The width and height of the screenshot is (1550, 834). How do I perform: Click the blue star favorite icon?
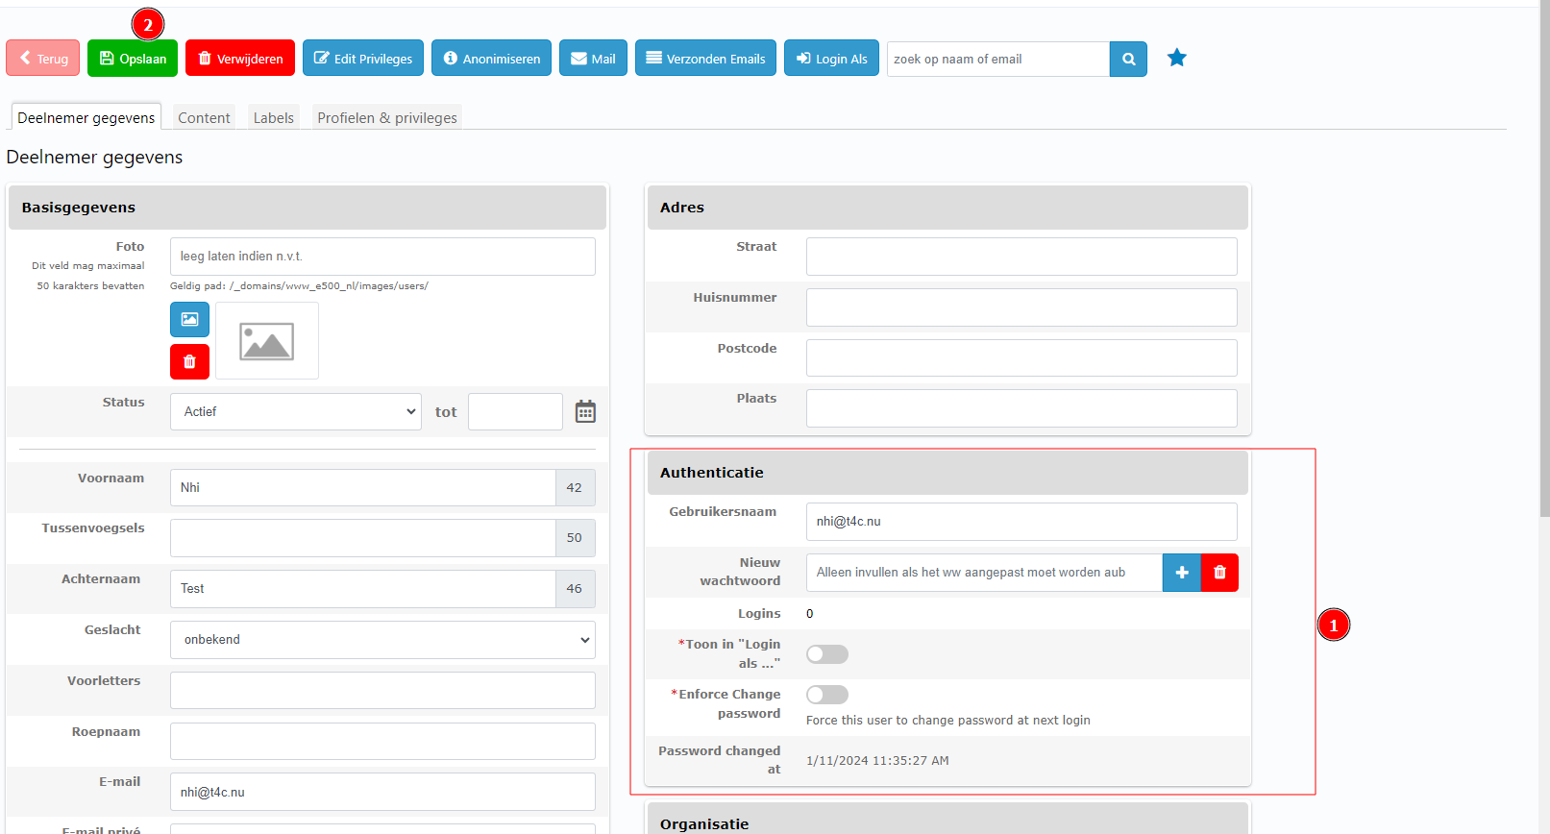point(1176,59)
